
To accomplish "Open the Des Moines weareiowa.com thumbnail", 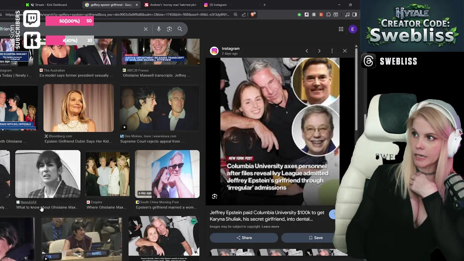I will [x=159, y=108].
